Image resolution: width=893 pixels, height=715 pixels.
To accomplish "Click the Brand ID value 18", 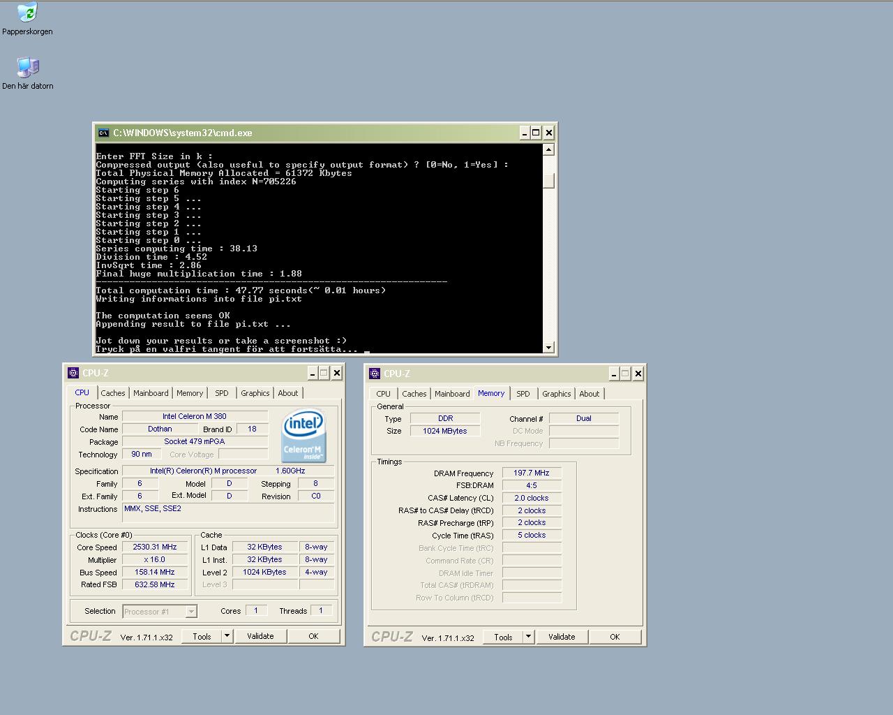I will pyautogui.click(x=252, y=429).
